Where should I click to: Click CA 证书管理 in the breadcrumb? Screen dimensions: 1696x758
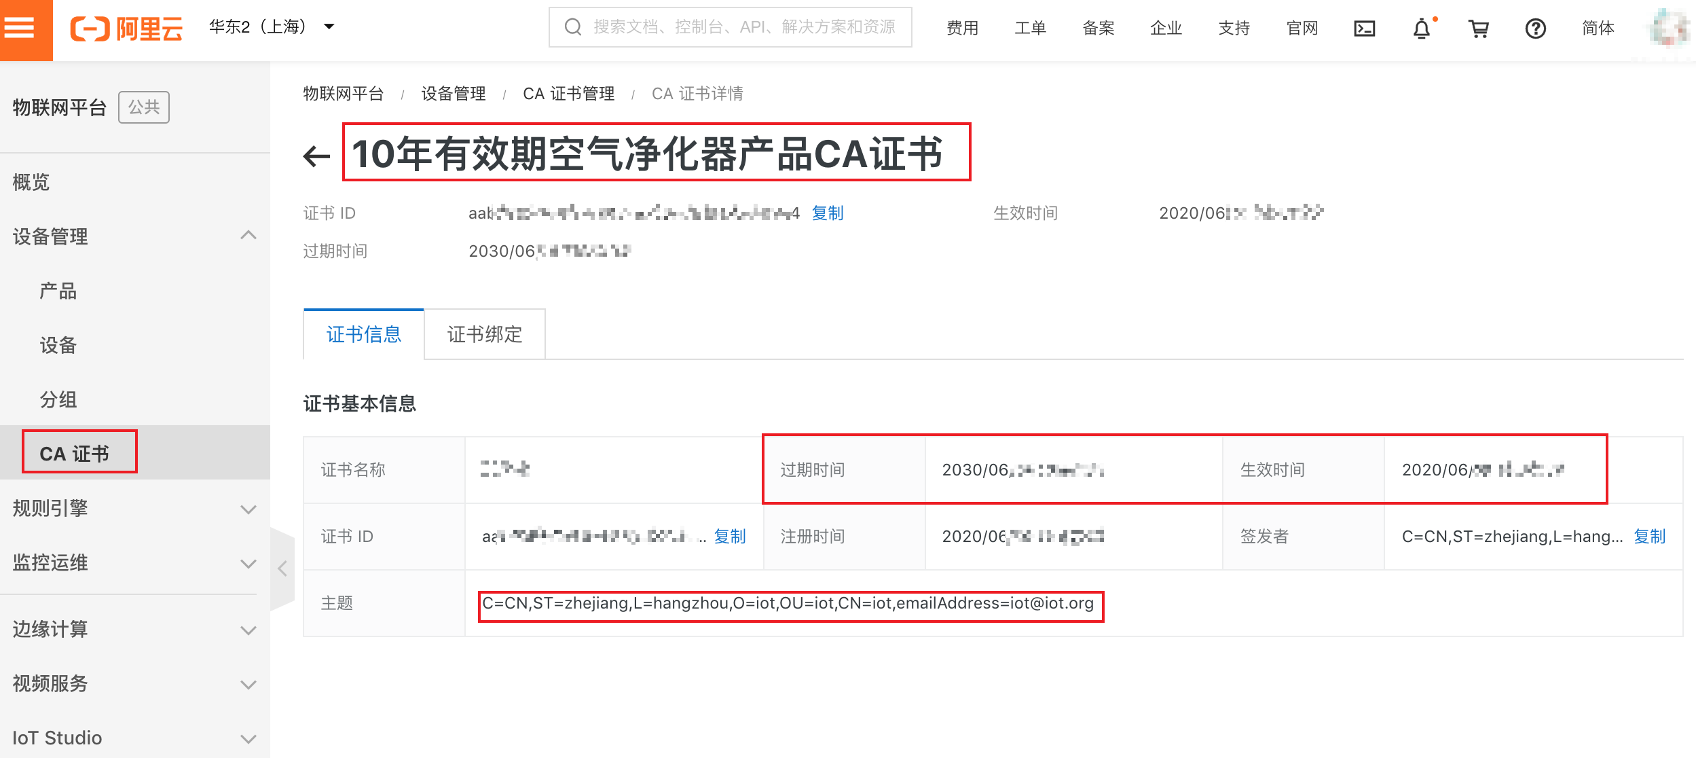(x=568, y=94)
